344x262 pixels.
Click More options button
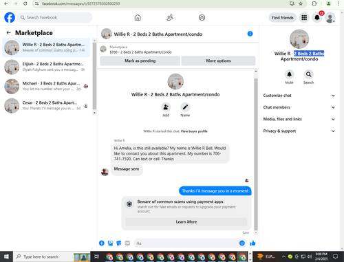pos(218,61)
